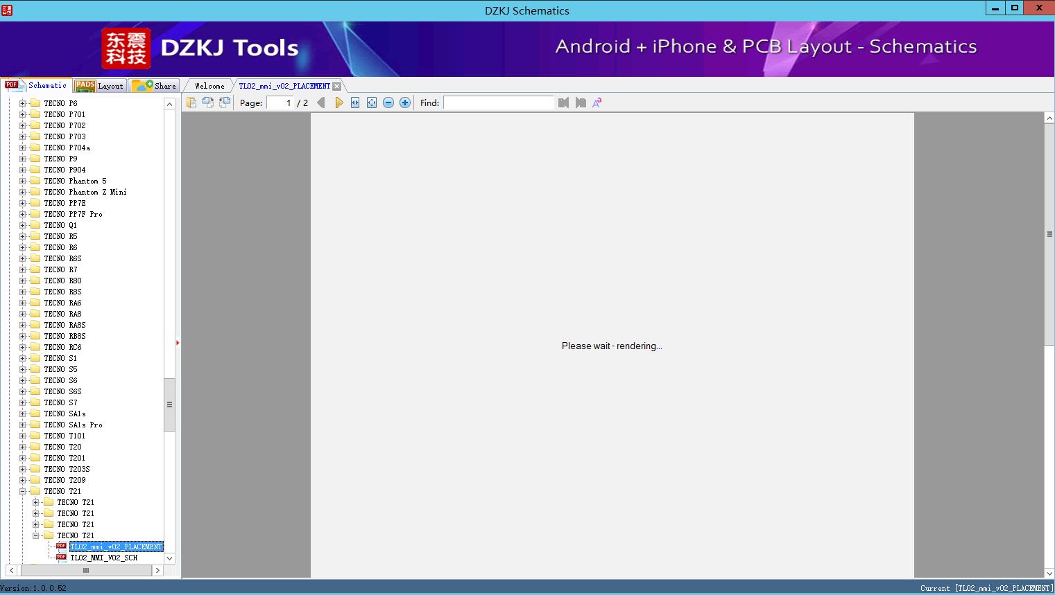The image size is (1055, 595).
Task: Find next match icon
Action: (581, 103)
